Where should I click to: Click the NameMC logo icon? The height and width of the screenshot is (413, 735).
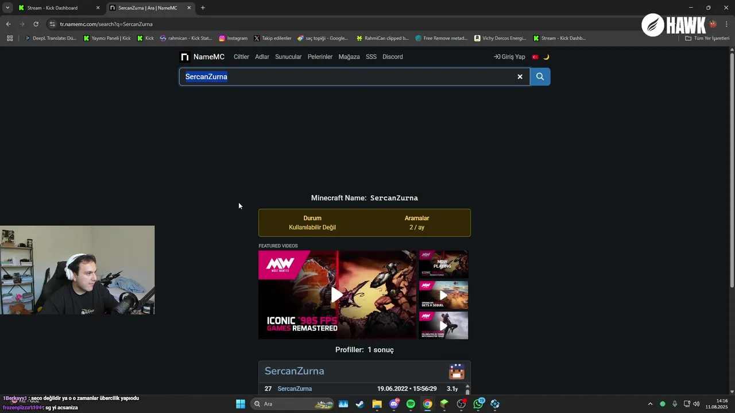click(x=185, y=57)
